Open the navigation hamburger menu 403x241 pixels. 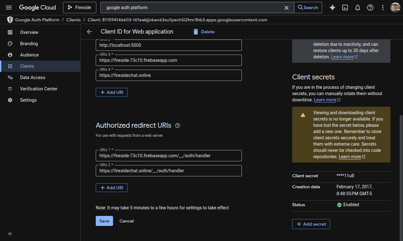9,8
